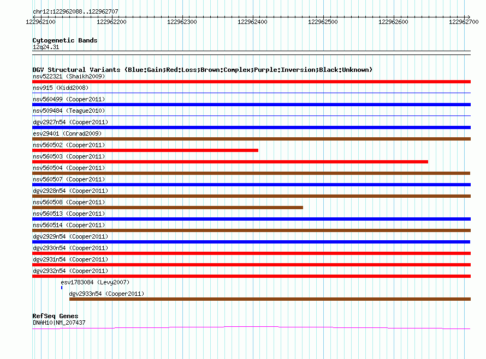Screen dimensions: 486x359
Task: Select the brown nsv560504 complex bar
Action: pos(251,173)
